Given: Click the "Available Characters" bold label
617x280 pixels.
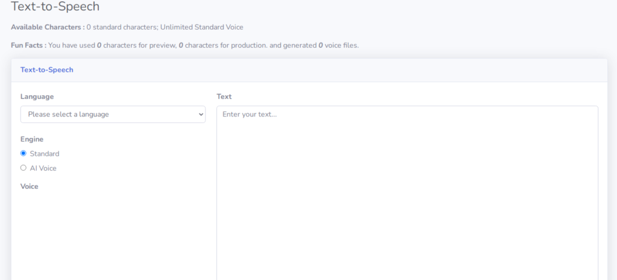Looking at the screenshot, I should (47, 27).
